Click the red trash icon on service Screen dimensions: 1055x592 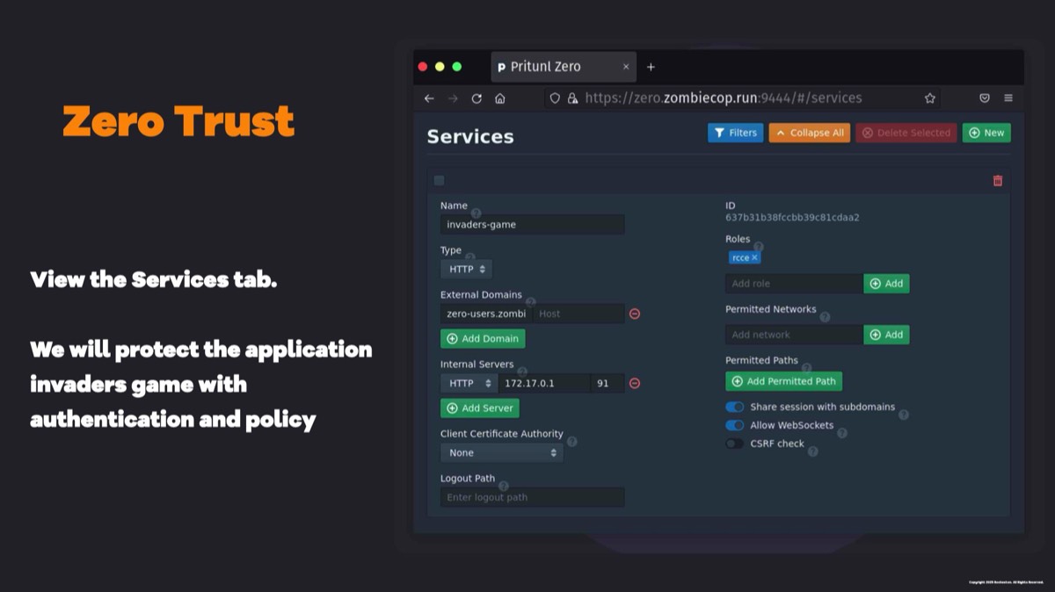point(997,181)
